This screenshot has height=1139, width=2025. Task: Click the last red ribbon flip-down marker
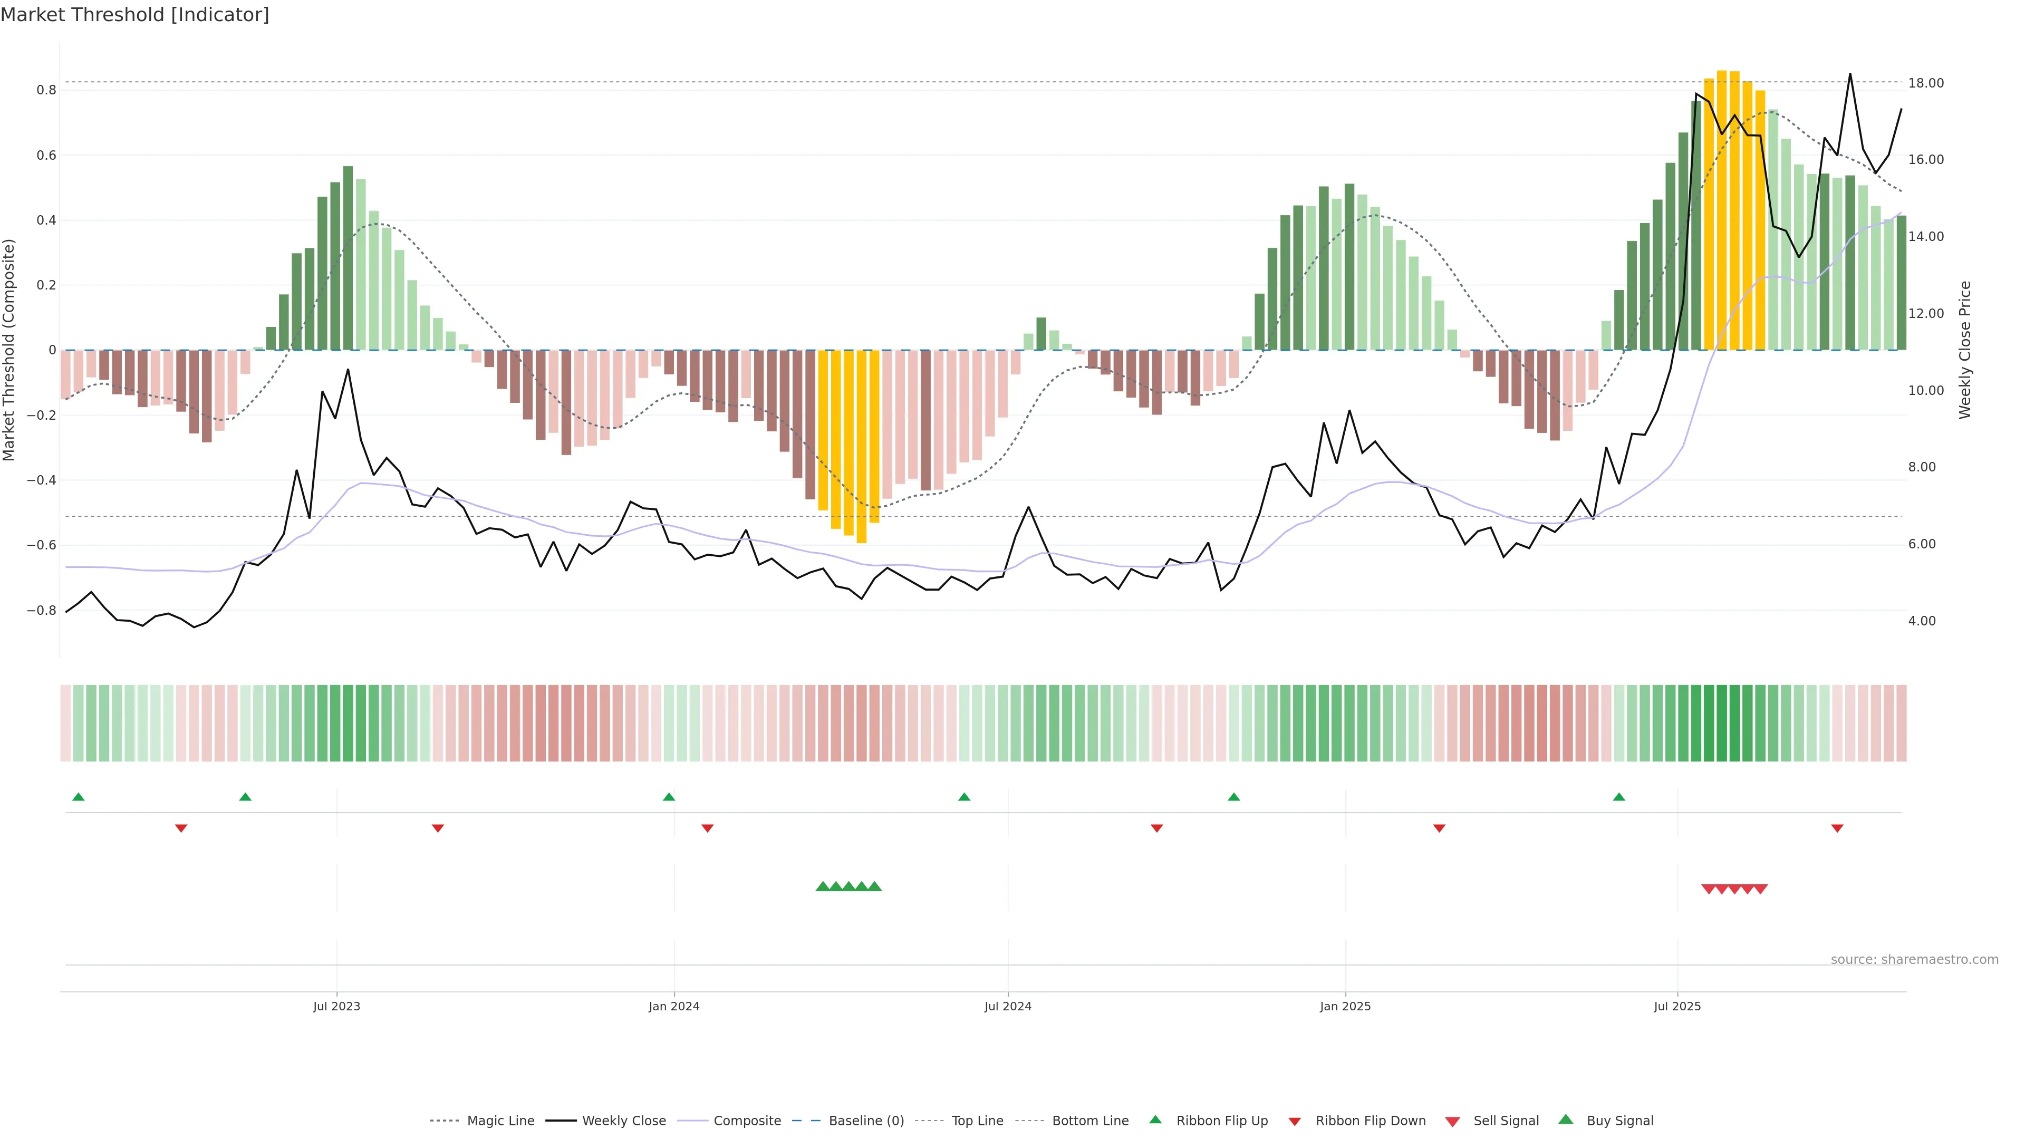pos(1837,828)
